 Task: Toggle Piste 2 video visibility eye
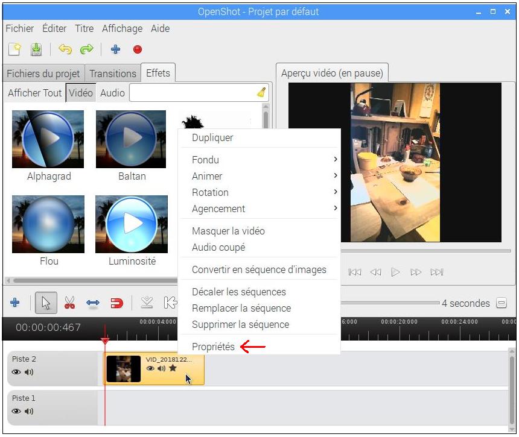(16, 372)
